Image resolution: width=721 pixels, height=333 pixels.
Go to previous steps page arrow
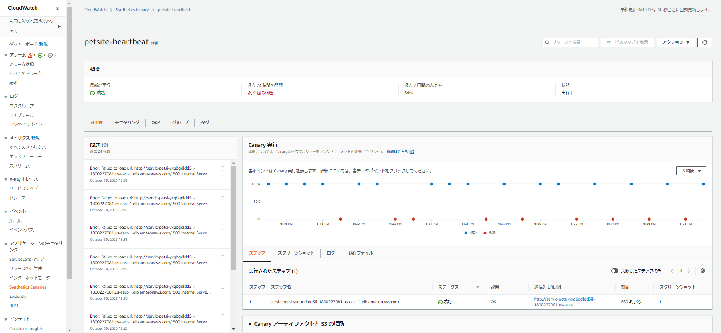pyautogui.click(x=672, y=271)
